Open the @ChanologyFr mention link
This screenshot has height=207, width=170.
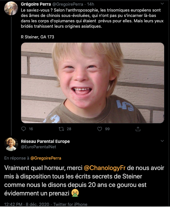pyautogui.click(x=105, y=167)
